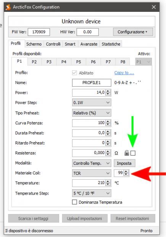This screenshot has height=237, width=166.
Task: Decrease Durata Preheat with down spinner
Action: pyautogui.click(x=108, y=135)
